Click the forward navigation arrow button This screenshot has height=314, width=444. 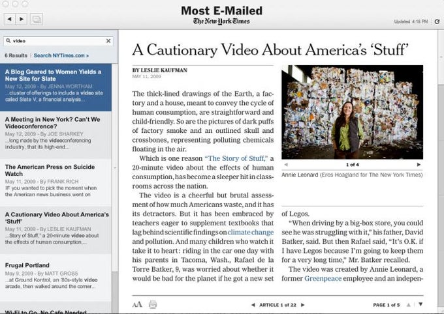[x=22, y=20]
